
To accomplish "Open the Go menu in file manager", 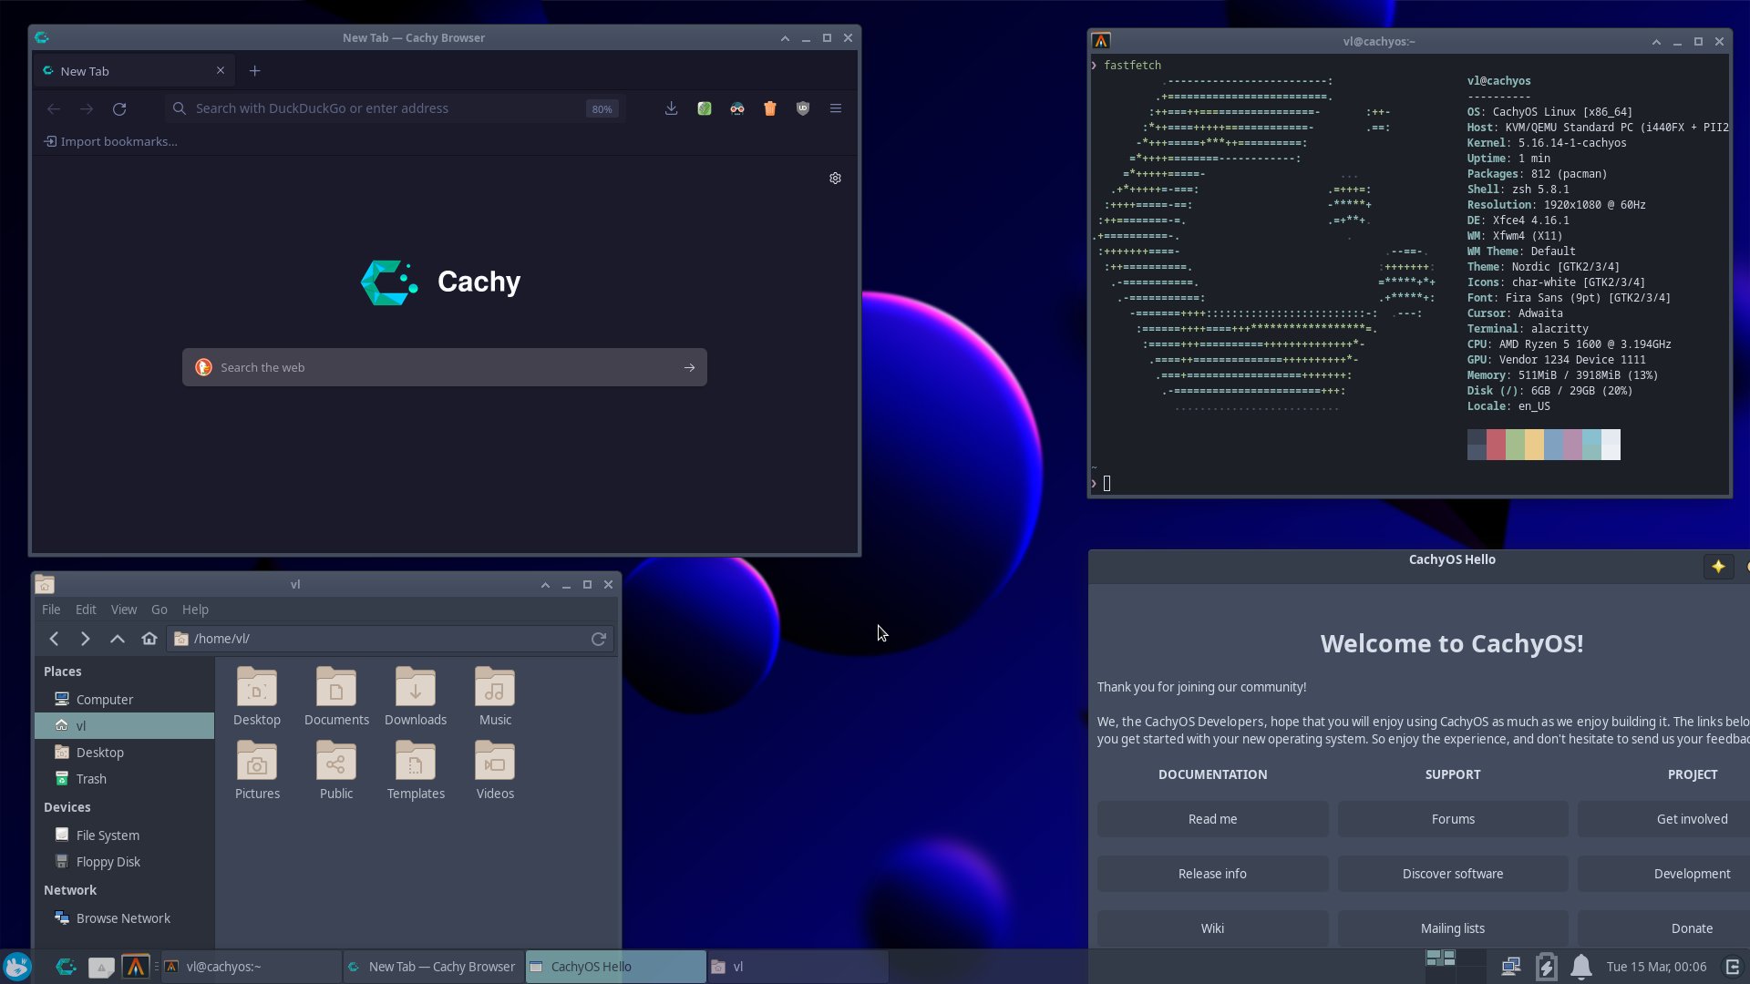I will point(160,610).
